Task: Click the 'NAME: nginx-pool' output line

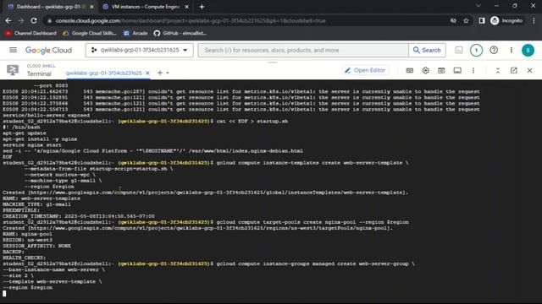Action: (27, 234)
